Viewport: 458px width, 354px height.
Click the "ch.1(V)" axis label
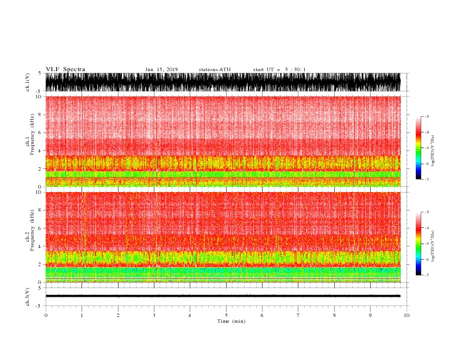click(x=28, y=82)
